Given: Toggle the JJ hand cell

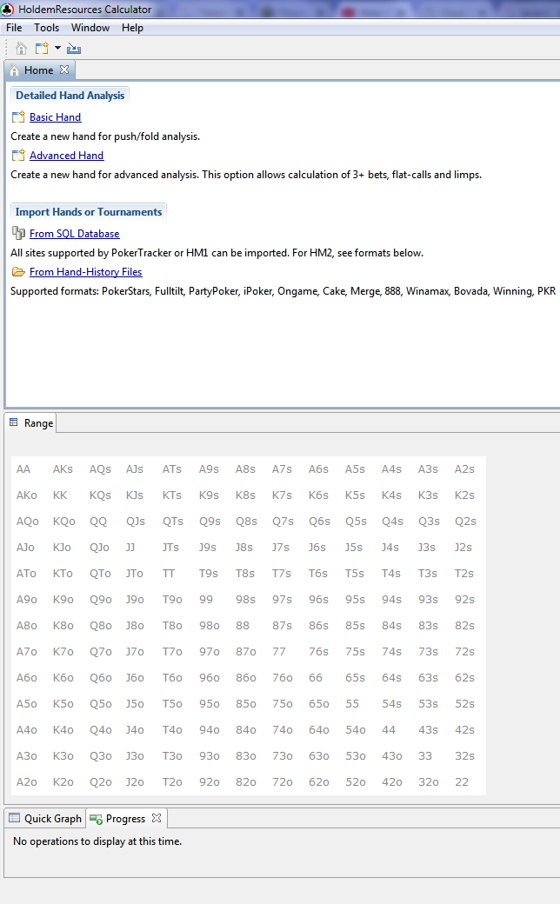Looking at the screenshot, I should (130, 547).
